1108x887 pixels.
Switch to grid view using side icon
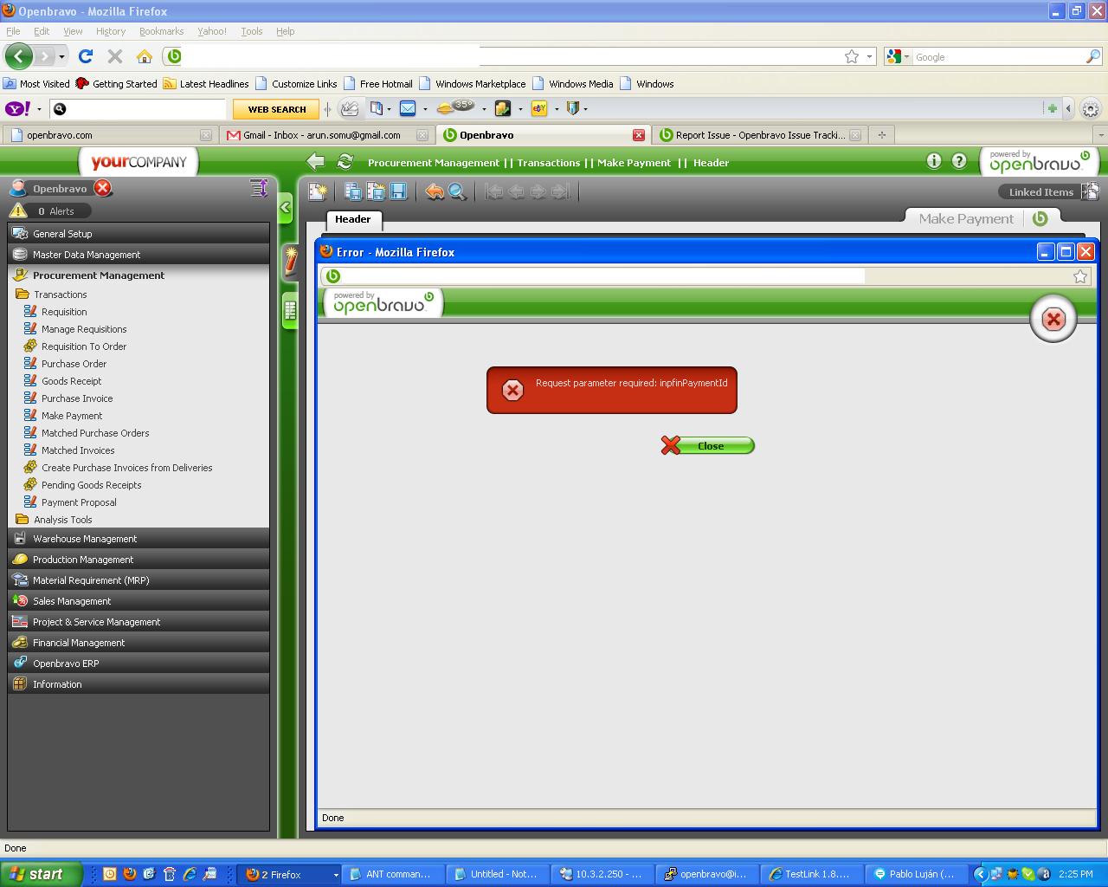290,310
